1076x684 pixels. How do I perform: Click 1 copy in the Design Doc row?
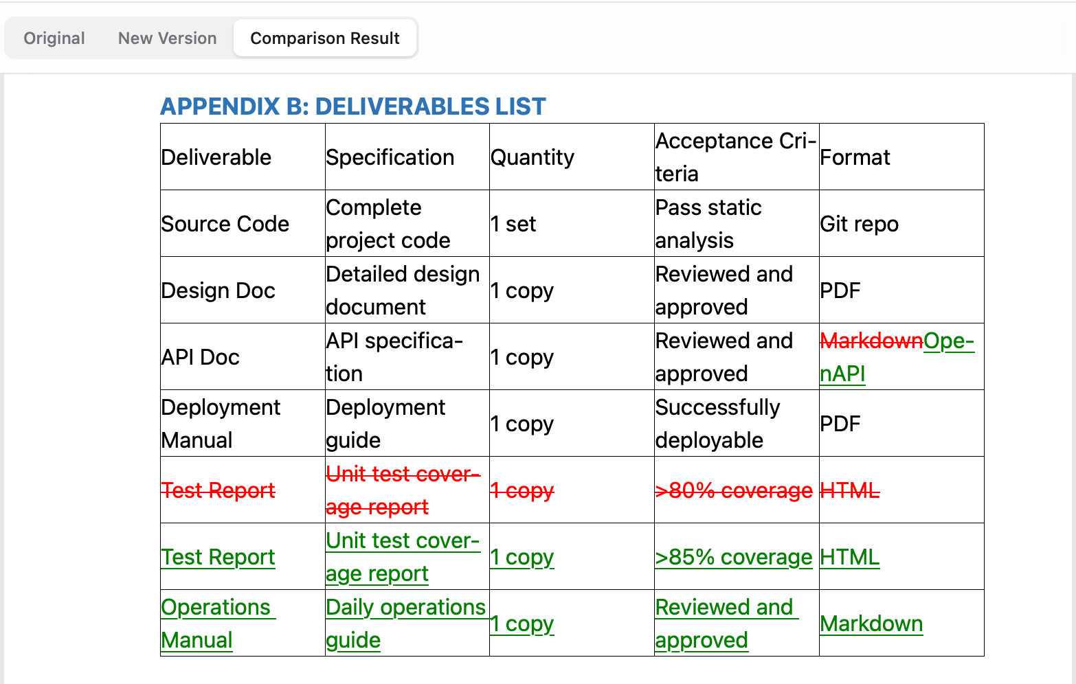(x=572, y=290)
